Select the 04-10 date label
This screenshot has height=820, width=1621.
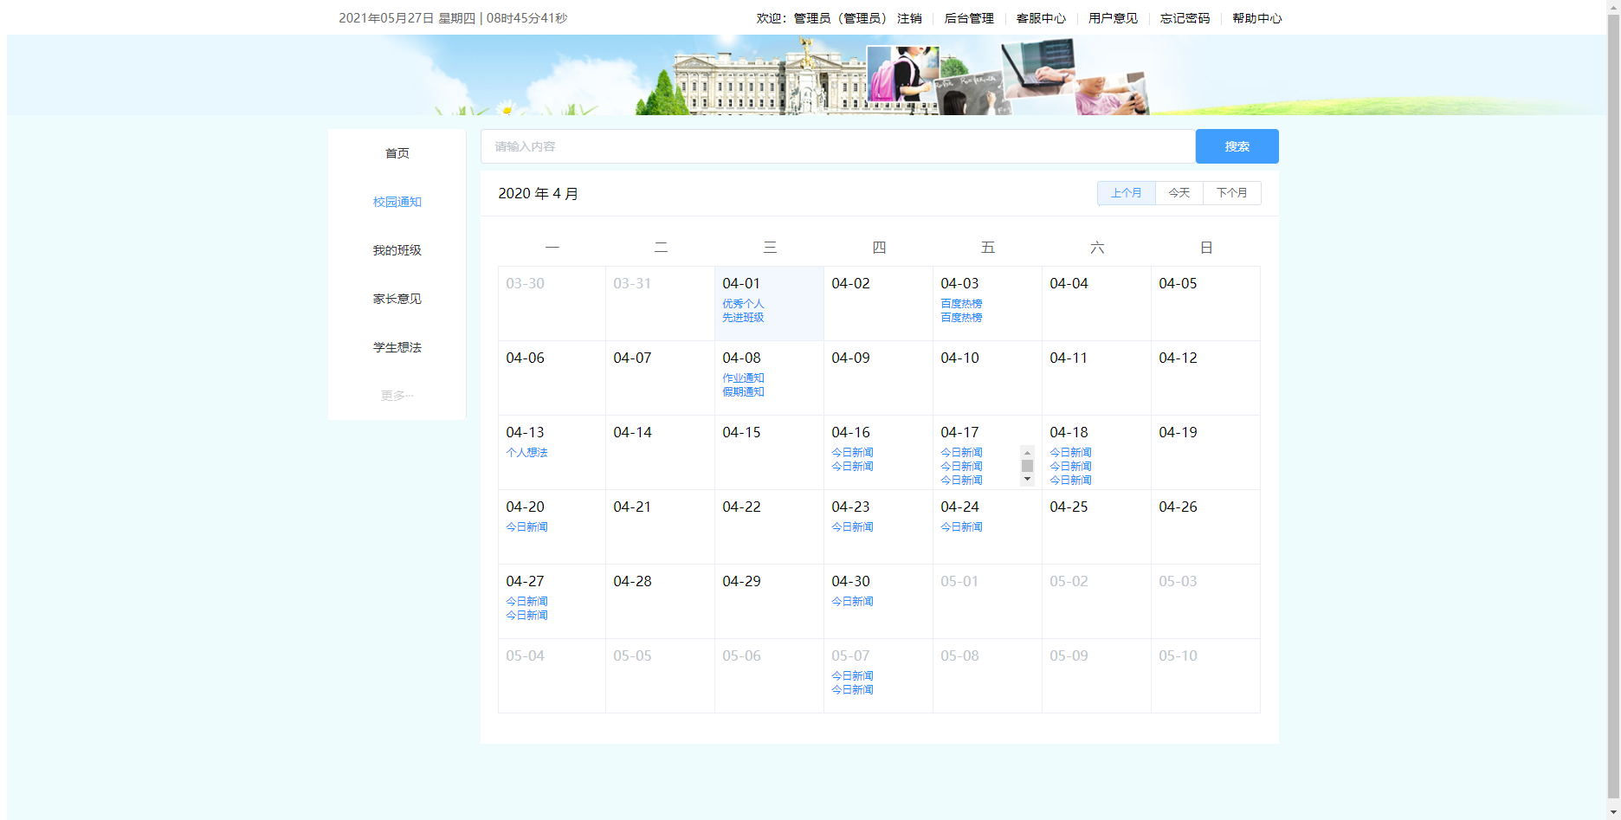click(x=959, y=358)
